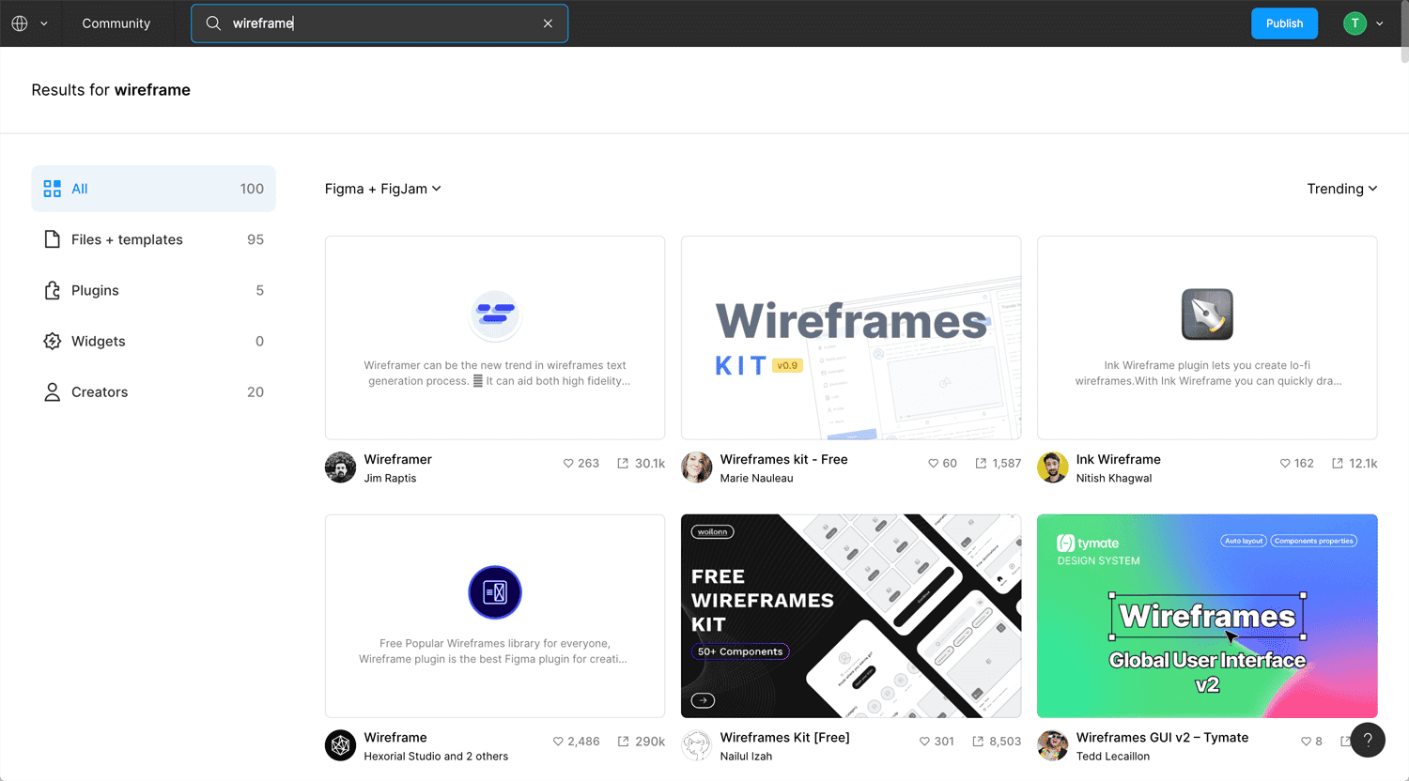The height and width of the screenshot is (781, 1409).
Task: Click the Widgets icon in sidebar
Action: pyautogui.click(x=53, y=341)
